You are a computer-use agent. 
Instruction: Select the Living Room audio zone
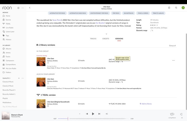tap(172, 115)
